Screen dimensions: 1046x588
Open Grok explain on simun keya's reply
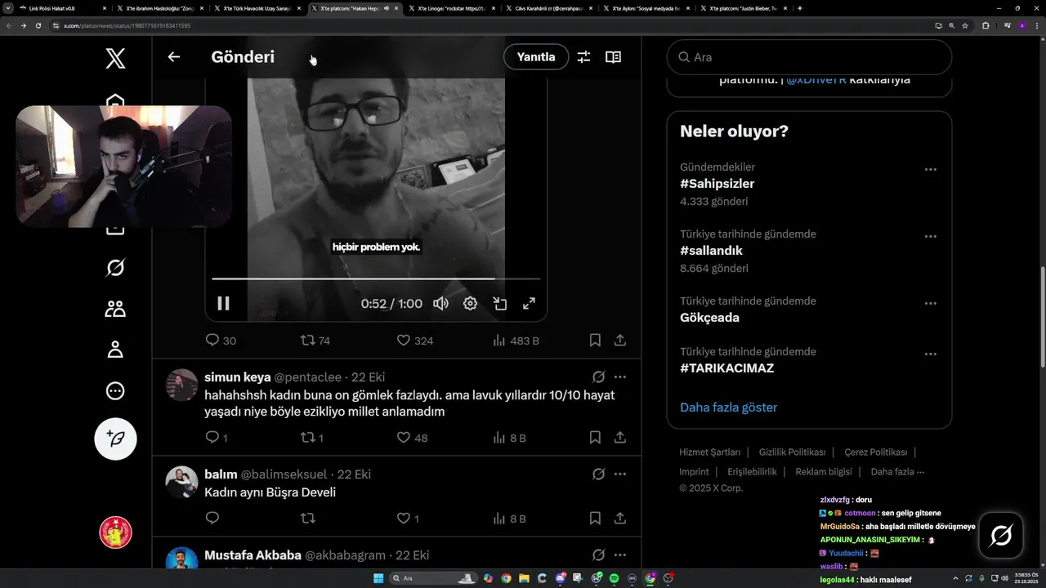pyautogui.click(x=598, y=377)
